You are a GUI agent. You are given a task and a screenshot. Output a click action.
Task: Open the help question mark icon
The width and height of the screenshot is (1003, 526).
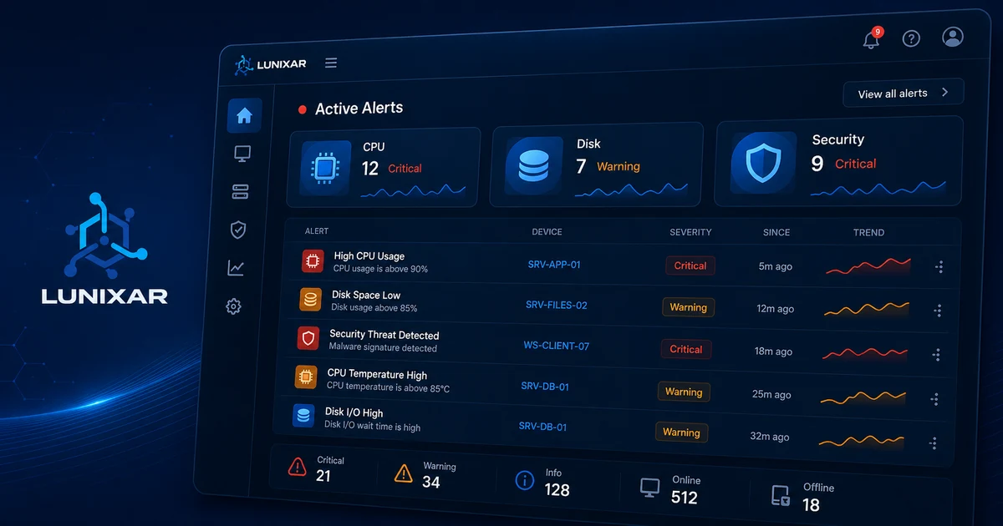911,38
